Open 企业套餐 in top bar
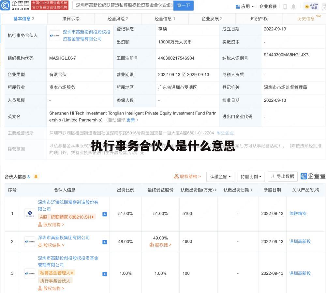The width and height of the screenshot is (326, 293). pos(268,7)
